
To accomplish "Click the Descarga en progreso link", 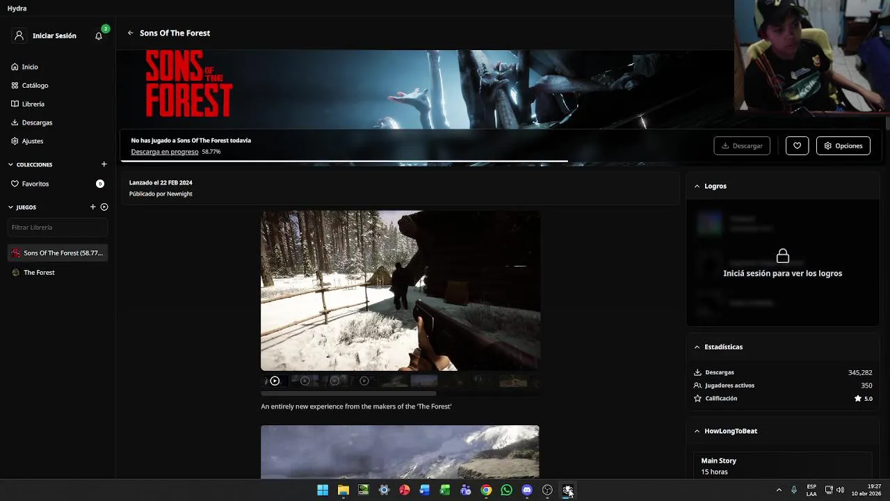I will (x=165, y=152).
